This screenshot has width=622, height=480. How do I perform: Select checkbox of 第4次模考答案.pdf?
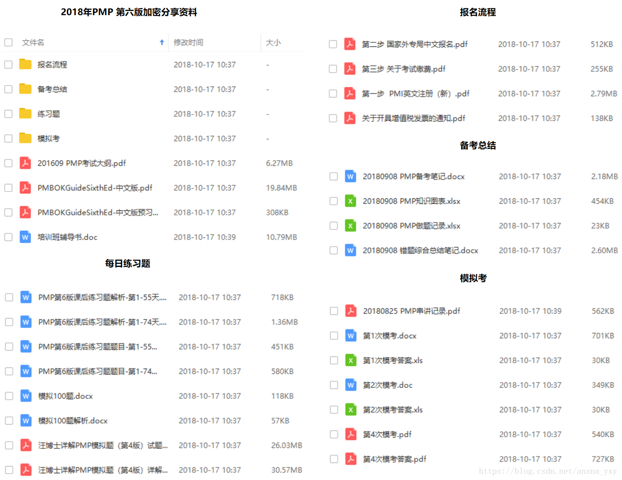tap(334, 459)
